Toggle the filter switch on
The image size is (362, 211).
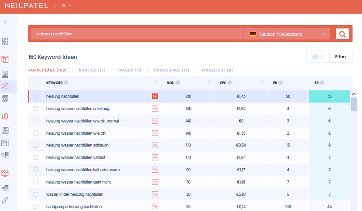[x=318, y=57]
